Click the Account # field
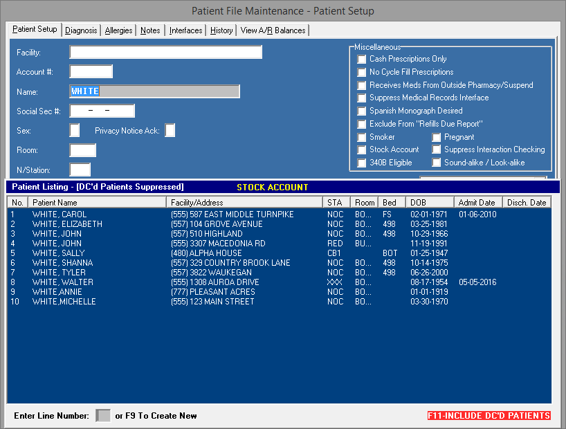This screenshot has width=566, height=429. (x=91, y=72)
